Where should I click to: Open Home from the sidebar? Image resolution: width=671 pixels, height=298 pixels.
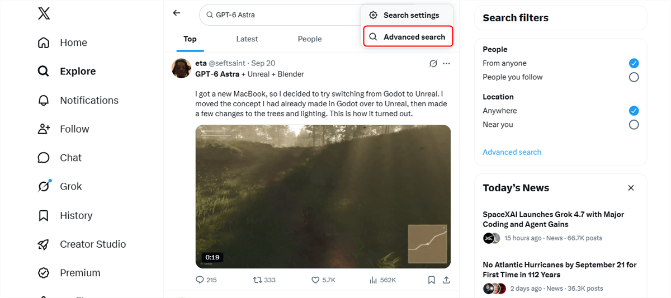63,42
